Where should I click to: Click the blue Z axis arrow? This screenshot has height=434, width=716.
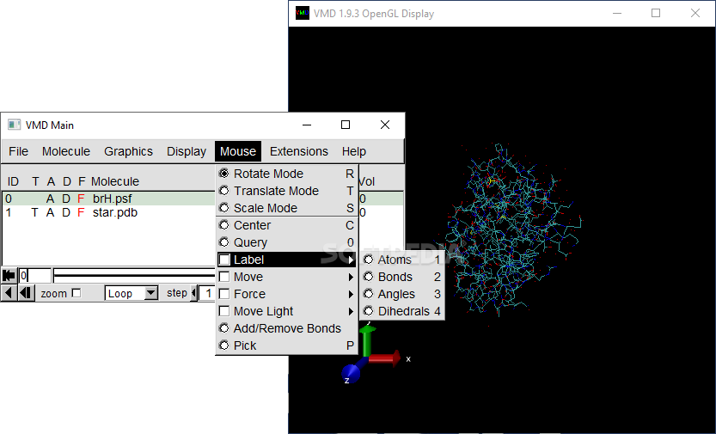(x=353, y=371)
